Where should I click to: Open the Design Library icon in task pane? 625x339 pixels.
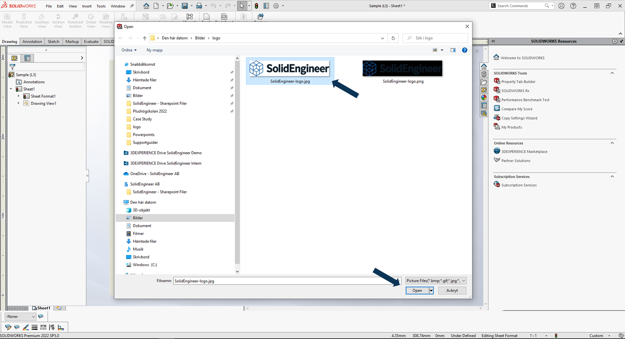[484, 74]
